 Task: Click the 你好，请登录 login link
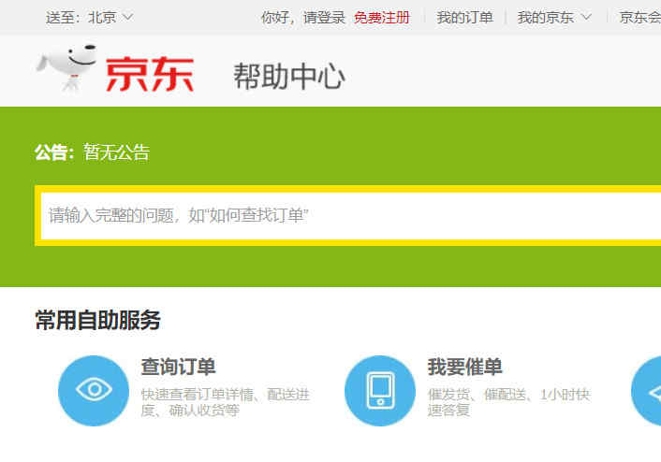tap(302, 17)
